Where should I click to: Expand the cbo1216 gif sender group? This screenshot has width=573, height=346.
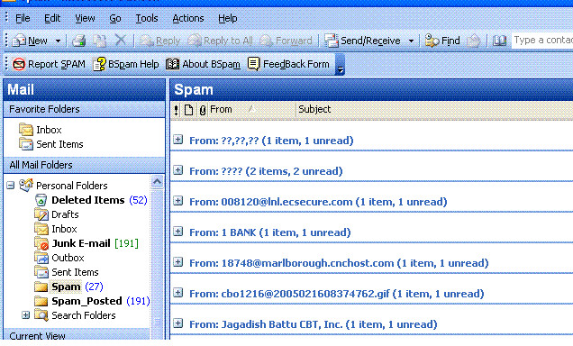pyautogui.click(x=178, y=293)
